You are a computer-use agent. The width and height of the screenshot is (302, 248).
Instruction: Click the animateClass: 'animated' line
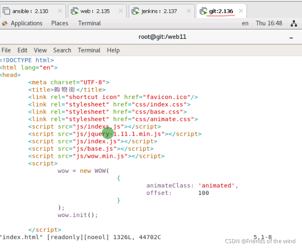pyautogui.click(x=192, y=186)
